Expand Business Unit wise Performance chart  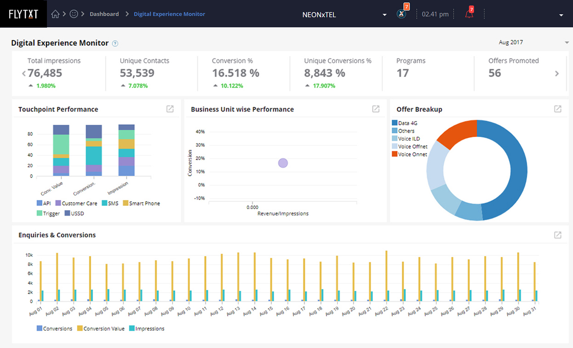tap(376, 109)
